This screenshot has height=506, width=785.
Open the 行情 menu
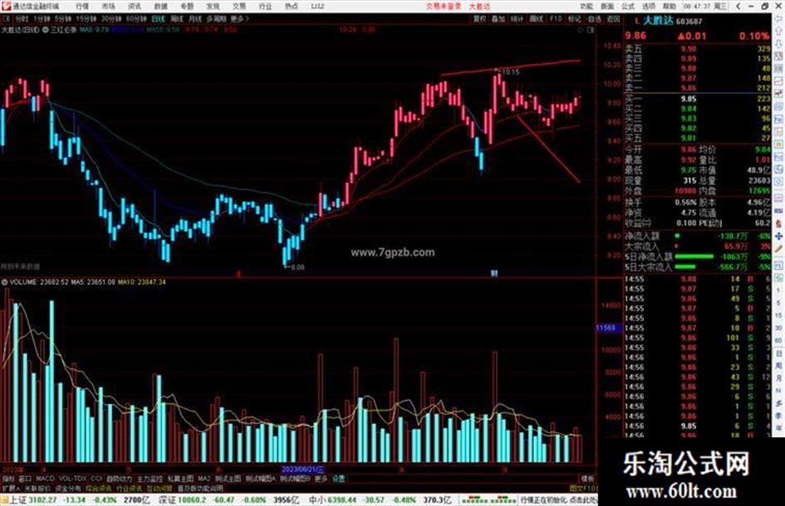(x=82, y=6)
